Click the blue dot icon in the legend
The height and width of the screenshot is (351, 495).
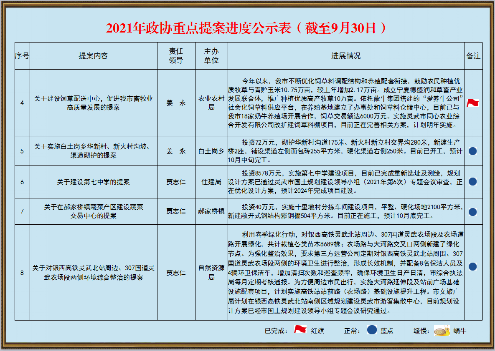(372, 330)
